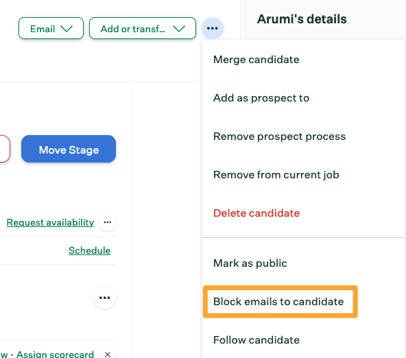Open the Request availability link

coord(50,222)
